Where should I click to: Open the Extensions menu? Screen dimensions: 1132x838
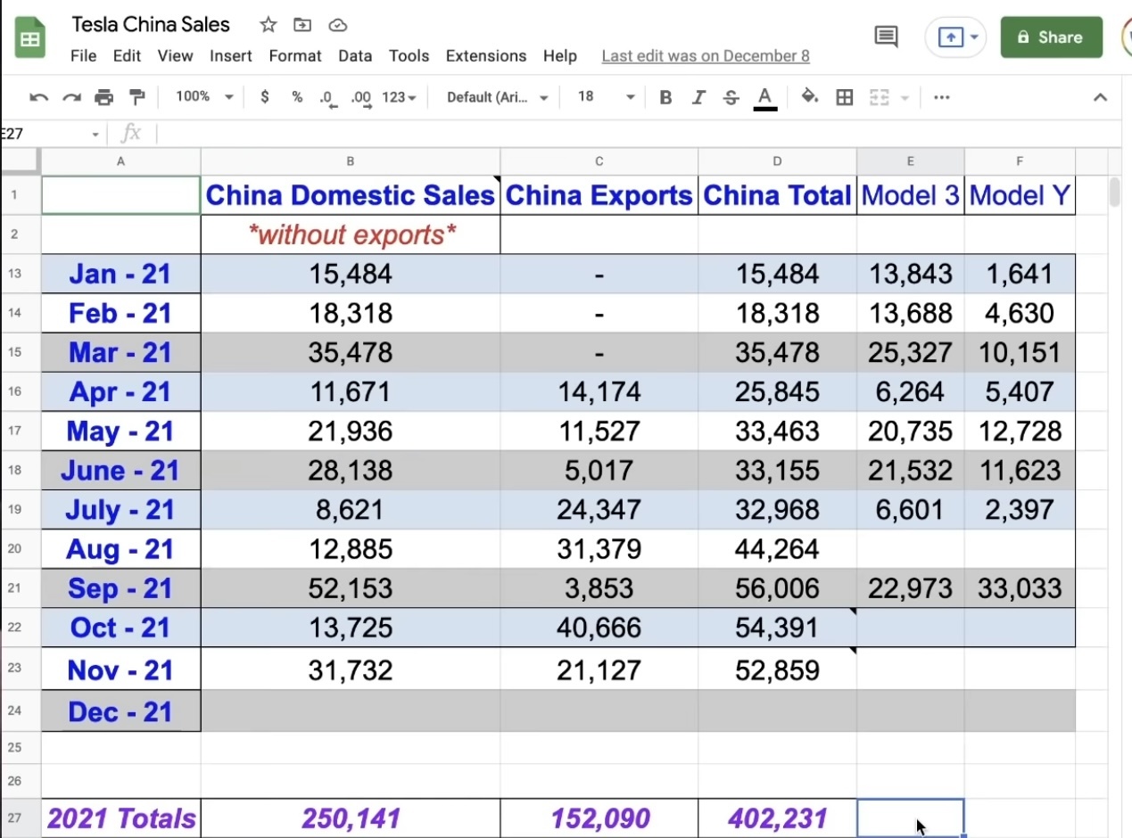coord(486,55)
